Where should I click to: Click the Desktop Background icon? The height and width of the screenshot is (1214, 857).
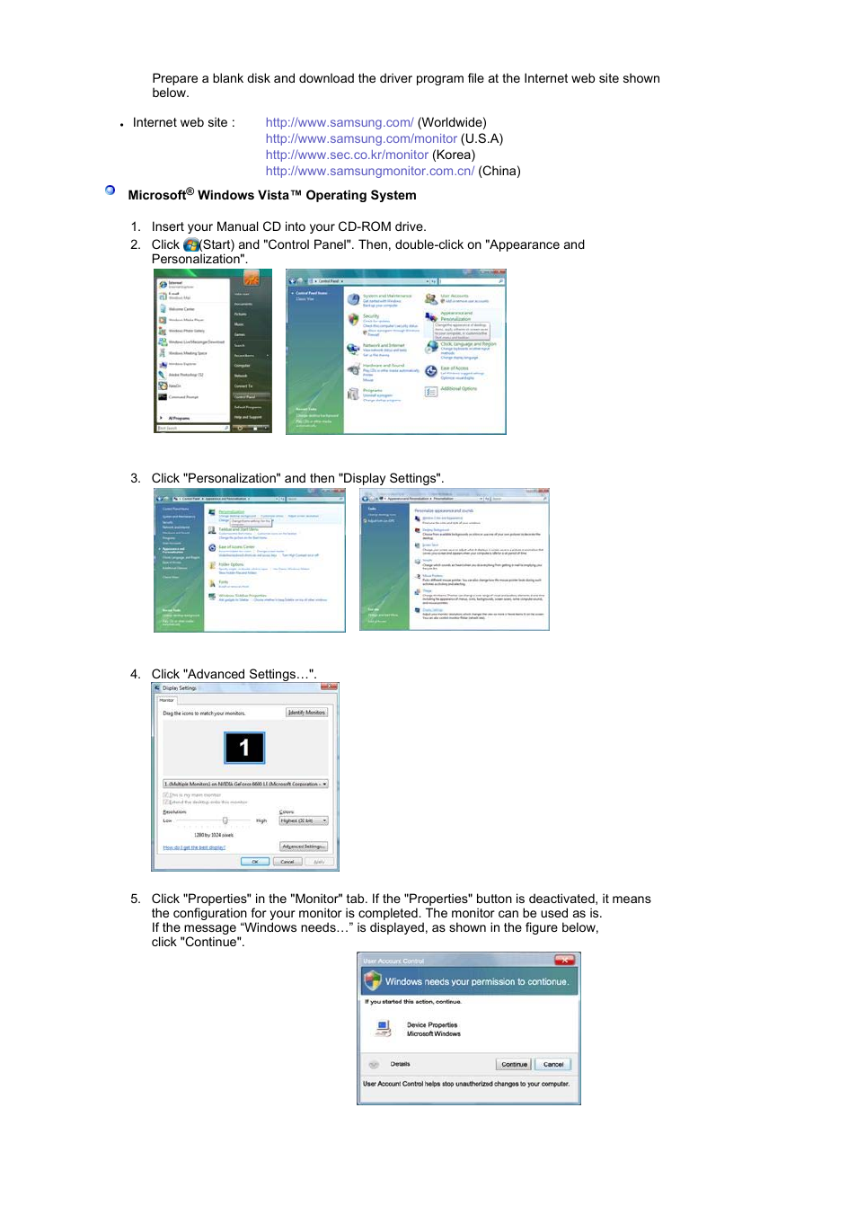(x=418, y=531)
